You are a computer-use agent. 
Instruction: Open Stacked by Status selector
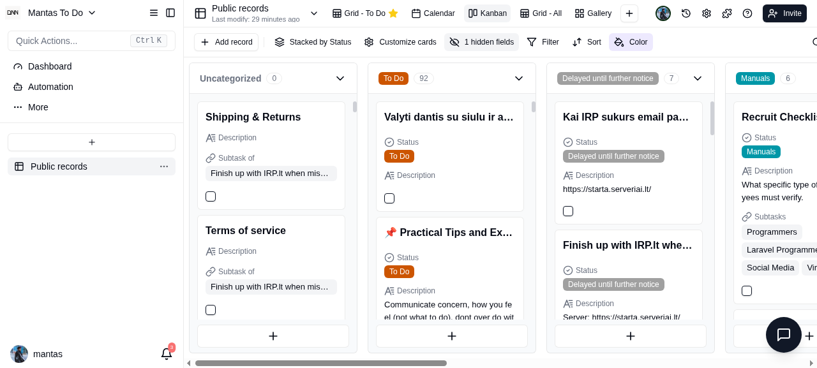313,42
